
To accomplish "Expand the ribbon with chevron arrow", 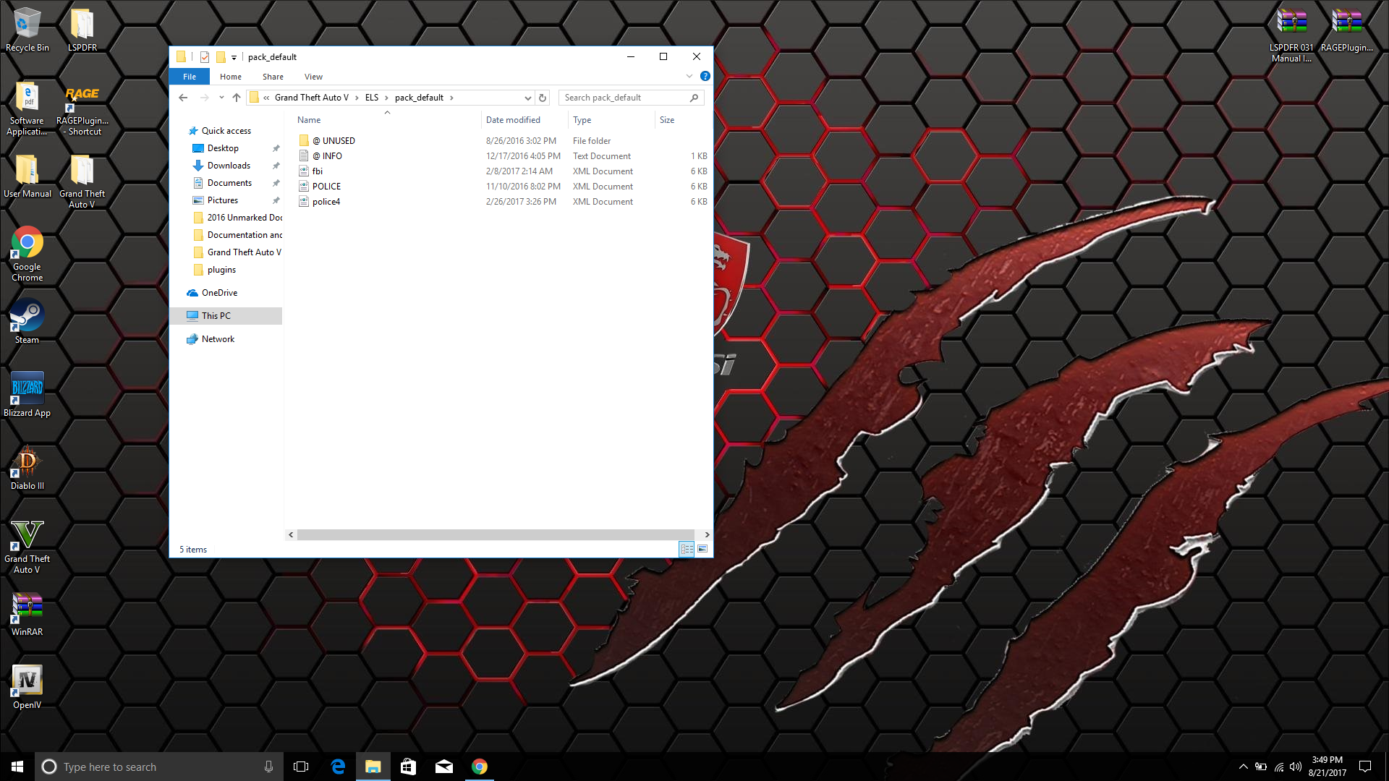I will tap(689, 76).
